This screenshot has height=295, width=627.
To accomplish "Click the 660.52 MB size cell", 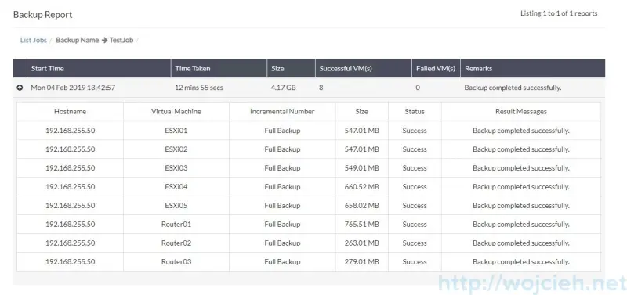I will point(362,187).
